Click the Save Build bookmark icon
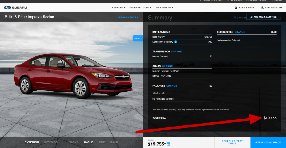The height and width of the screenshot is (148, 286). click(x=235, y=18)
